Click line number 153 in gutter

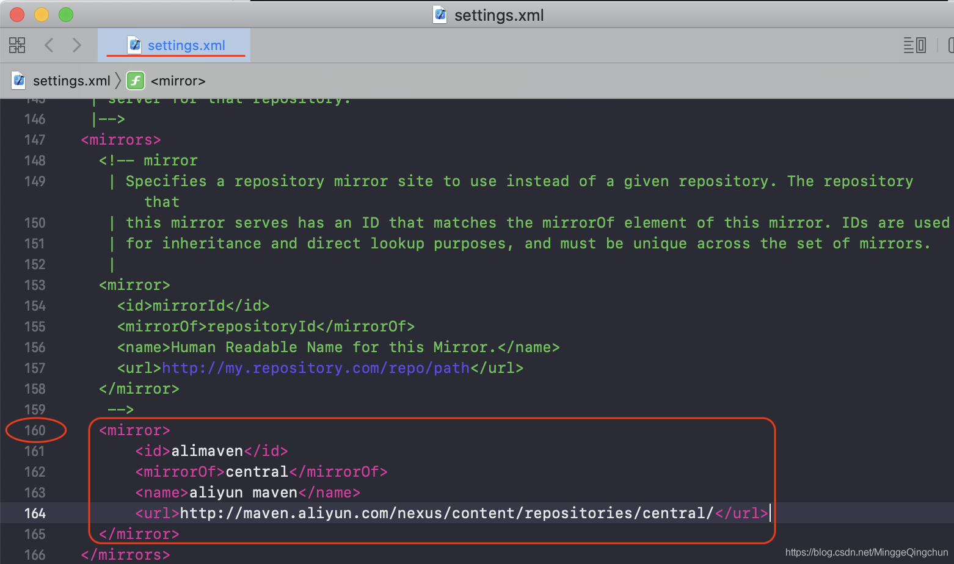(x=35, y=285)
